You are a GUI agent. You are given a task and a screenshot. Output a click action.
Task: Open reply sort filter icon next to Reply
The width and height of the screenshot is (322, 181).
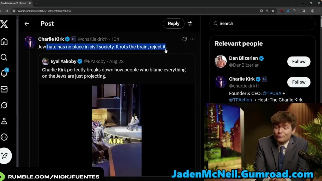(190, 24)
